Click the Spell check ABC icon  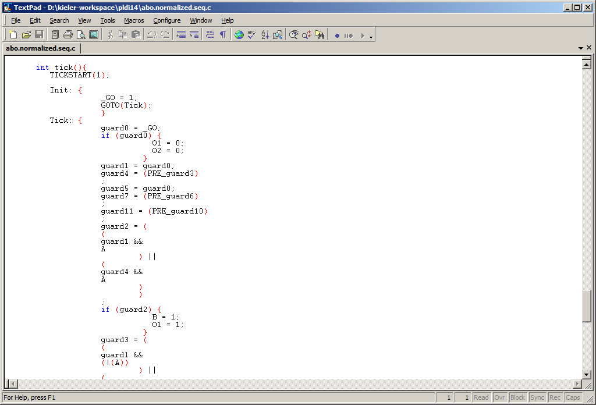[251, 35]
